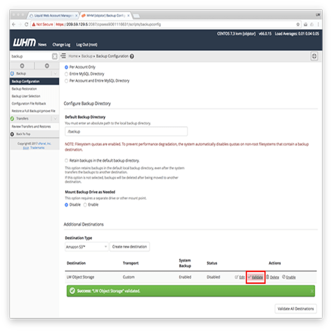
Task: Select Per Account Only option
Action: point(66,67)
